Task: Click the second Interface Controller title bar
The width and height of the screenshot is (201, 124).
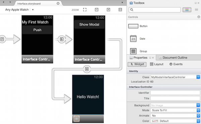Action: (x=89, y=59)
